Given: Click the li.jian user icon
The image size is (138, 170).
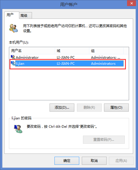Looking at the screenshot, I should click(x=13, y=63).
